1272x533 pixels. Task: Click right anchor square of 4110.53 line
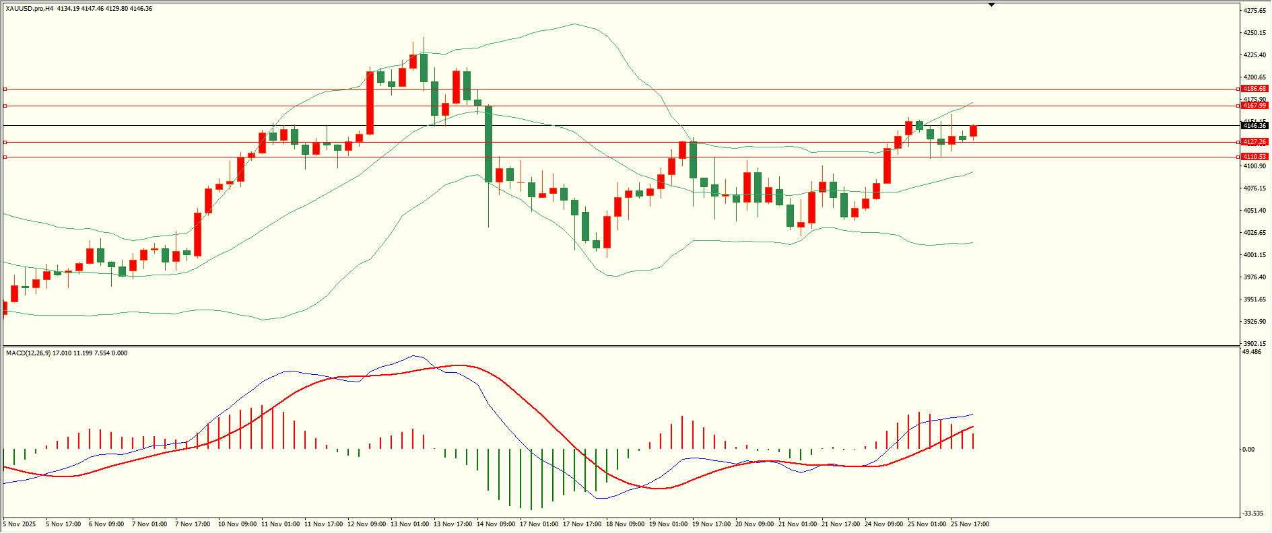tap(1238, 157)
